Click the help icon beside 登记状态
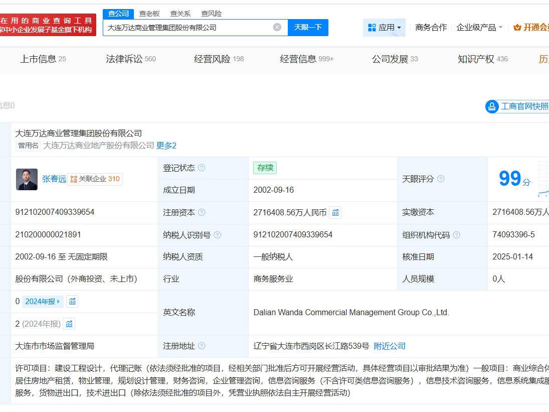The width and height of the screenshot is (549, 412). (202, 168)
